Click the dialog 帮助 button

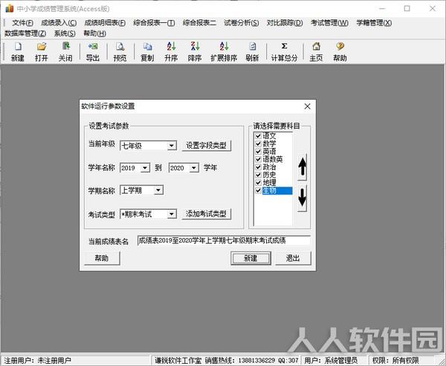pyautogui.click(x=102, y=258)
